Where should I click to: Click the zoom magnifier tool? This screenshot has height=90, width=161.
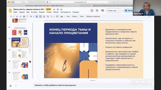(x=31, y=16)
